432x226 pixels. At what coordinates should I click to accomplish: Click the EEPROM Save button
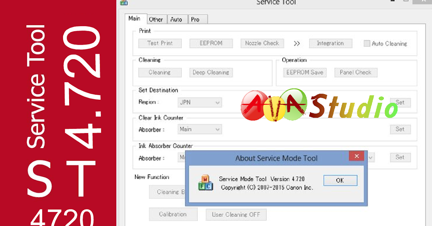[x=305, y=72]
